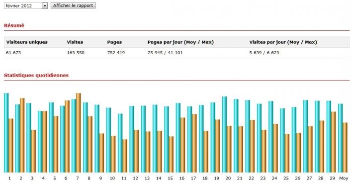353x185 pixels.
Task: Click the orange bar for day 7
Action: coord(79,133)
